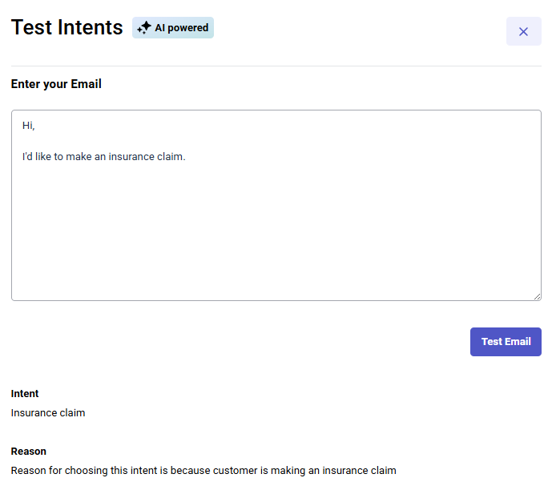Image resolution: width=552 pixels, height=498 pixels.
Task: Click the reason explanation text
Action: (203, 471)
